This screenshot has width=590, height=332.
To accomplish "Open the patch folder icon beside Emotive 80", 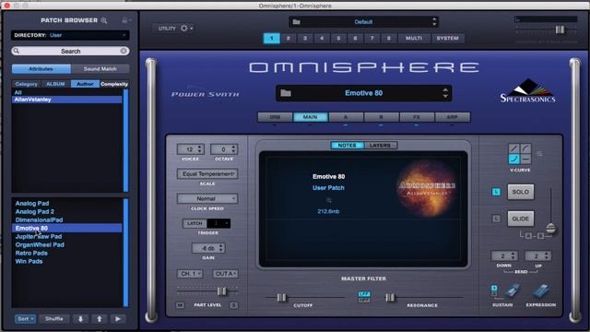I will [286, 93].
